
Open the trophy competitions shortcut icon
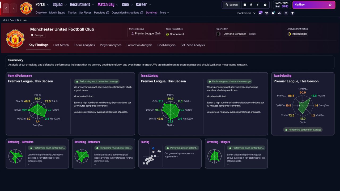(292, 13)
